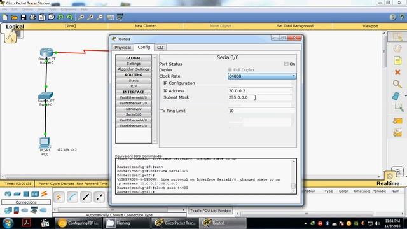Image resolution: width=407 pixels, height=229 pixels.
Task: Select FastEthernet0/0 interface
Action: point(134,97)
